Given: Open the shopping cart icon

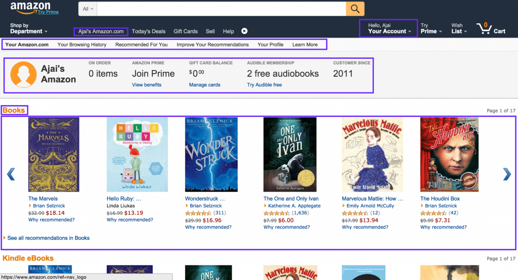Looking at the screenshot, I should [x=491, y=28].
